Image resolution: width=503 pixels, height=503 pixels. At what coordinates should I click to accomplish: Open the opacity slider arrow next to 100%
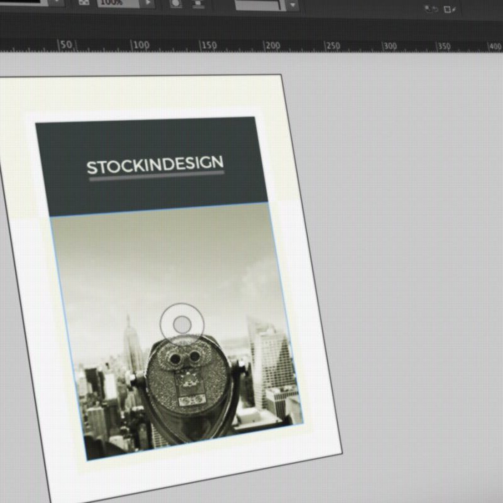[x=148, y=3]
